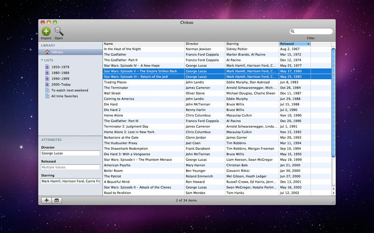Select The Hudsucker Proxy row

[217, 143]
